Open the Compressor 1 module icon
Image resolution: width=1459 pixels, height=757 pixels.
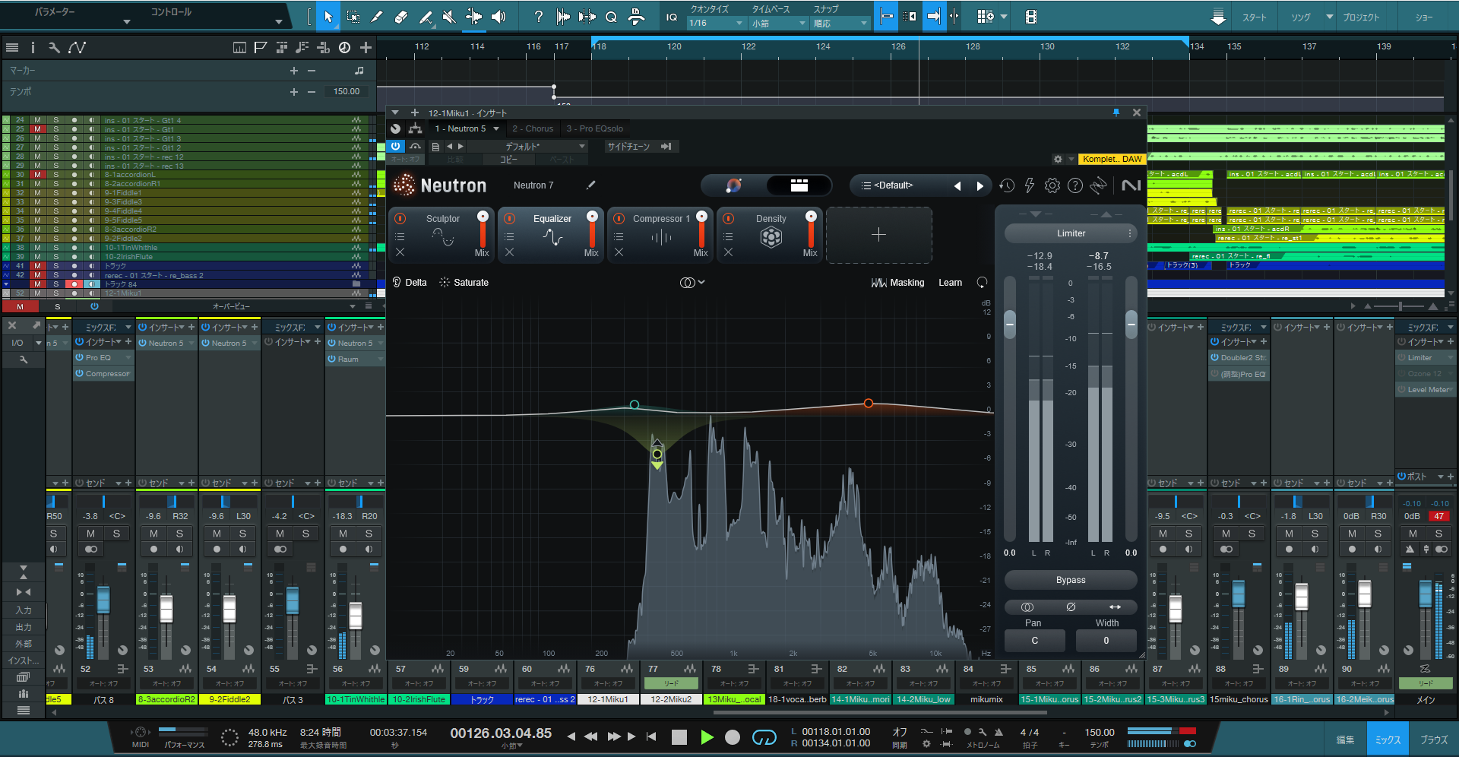[x=661, y=238]
